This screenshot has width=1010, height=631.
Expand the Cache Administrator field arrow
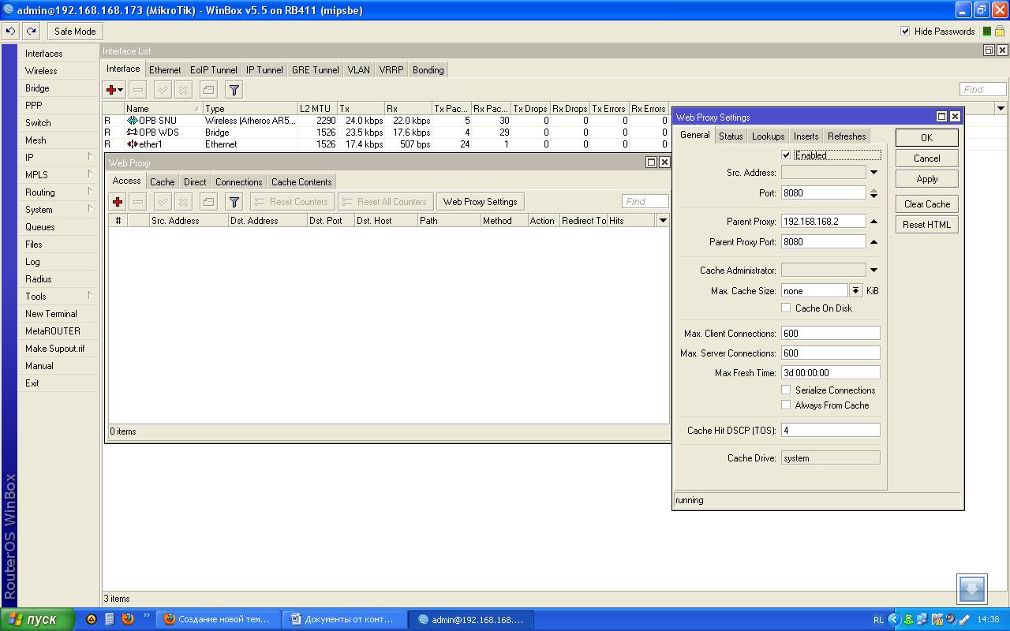click(x=873, y=270)
